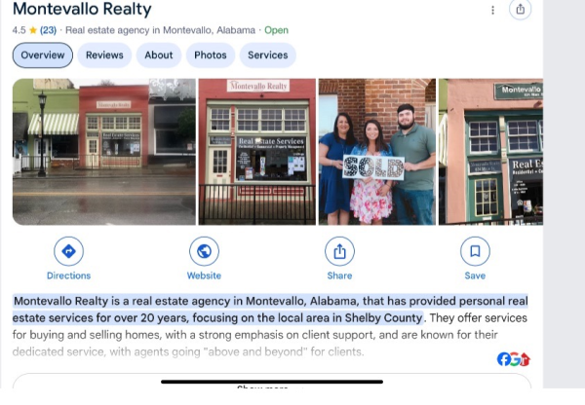The image size is (585, 405).
Task: Open the red Montevallo Realty storefront photo
Action: click(x=257, y=152)
